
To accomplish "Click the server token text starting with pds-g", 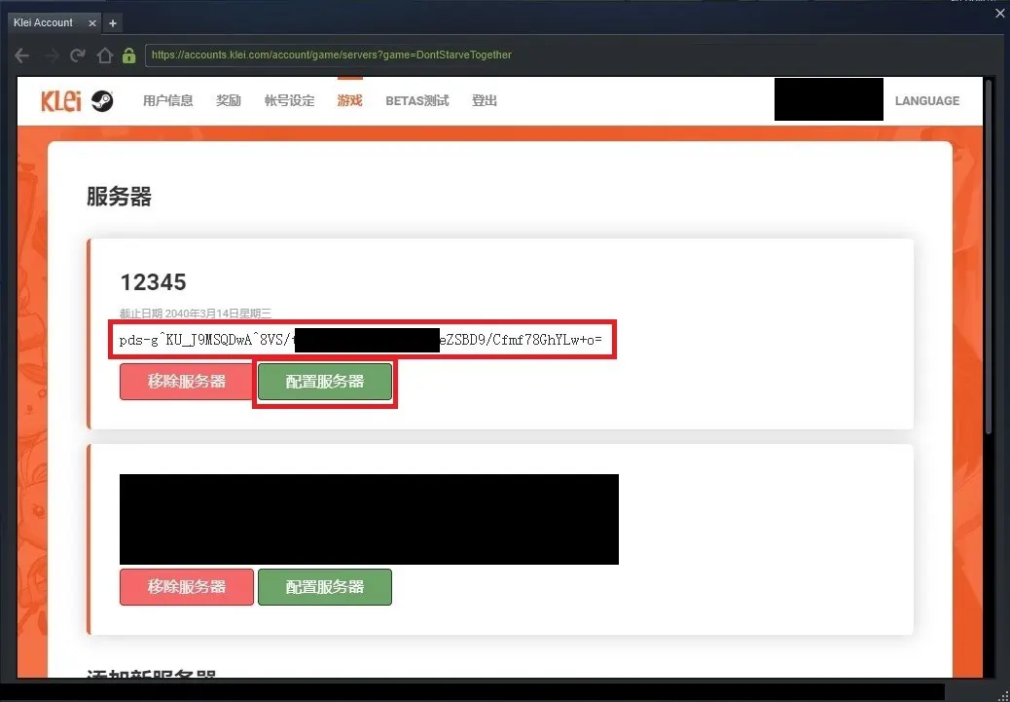I will [x=361, y=341].
